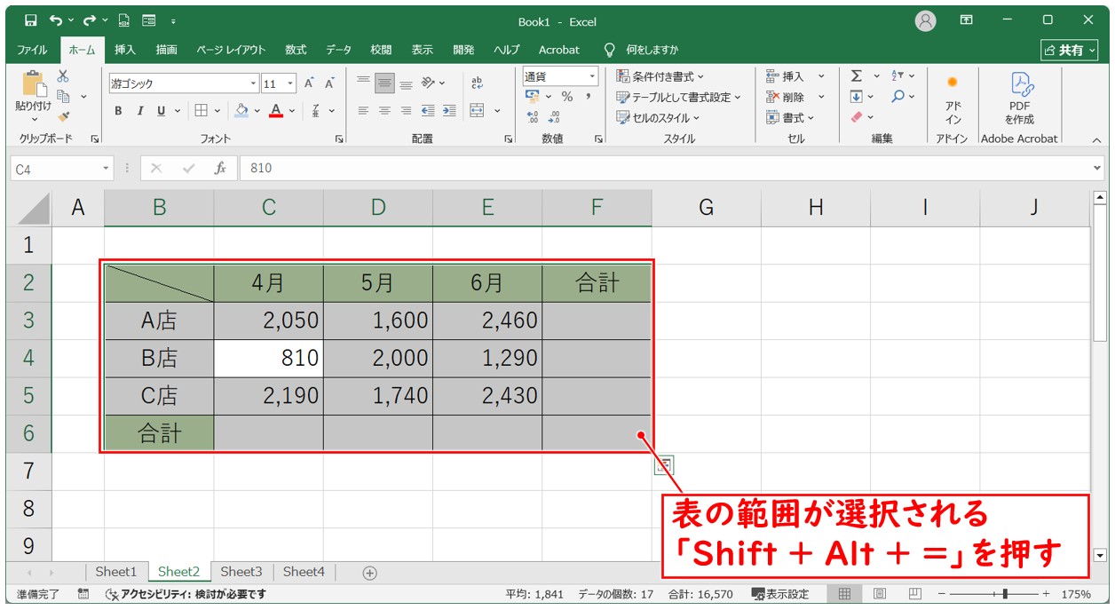Select the Format Painter brush icon
This screenshot has height=610, width=1115.
(x=63, y=116)
